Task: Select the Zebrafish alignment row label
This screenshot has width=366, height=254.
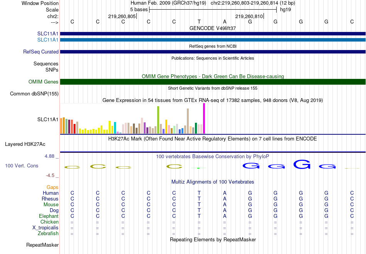Action: [x=48, y=234]
